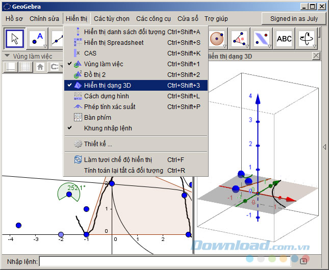
Task: Open Hiển thị Spreadsheet from menu
Action: click(x=114, y=43)
